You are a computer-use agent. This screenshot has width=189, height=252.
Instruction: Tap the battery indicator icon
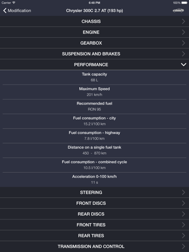click(184, 3)
